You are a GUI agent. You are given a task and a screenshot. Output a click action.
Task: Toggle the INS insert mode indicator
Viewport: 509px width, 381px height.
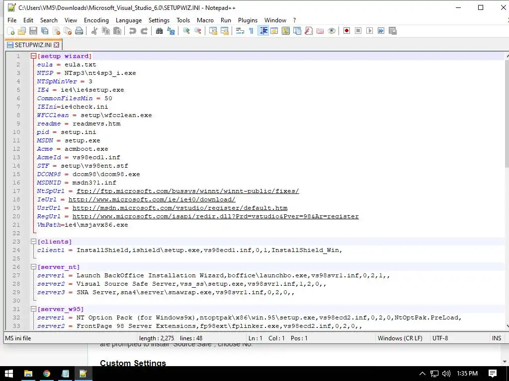click(x=497, y=338)
